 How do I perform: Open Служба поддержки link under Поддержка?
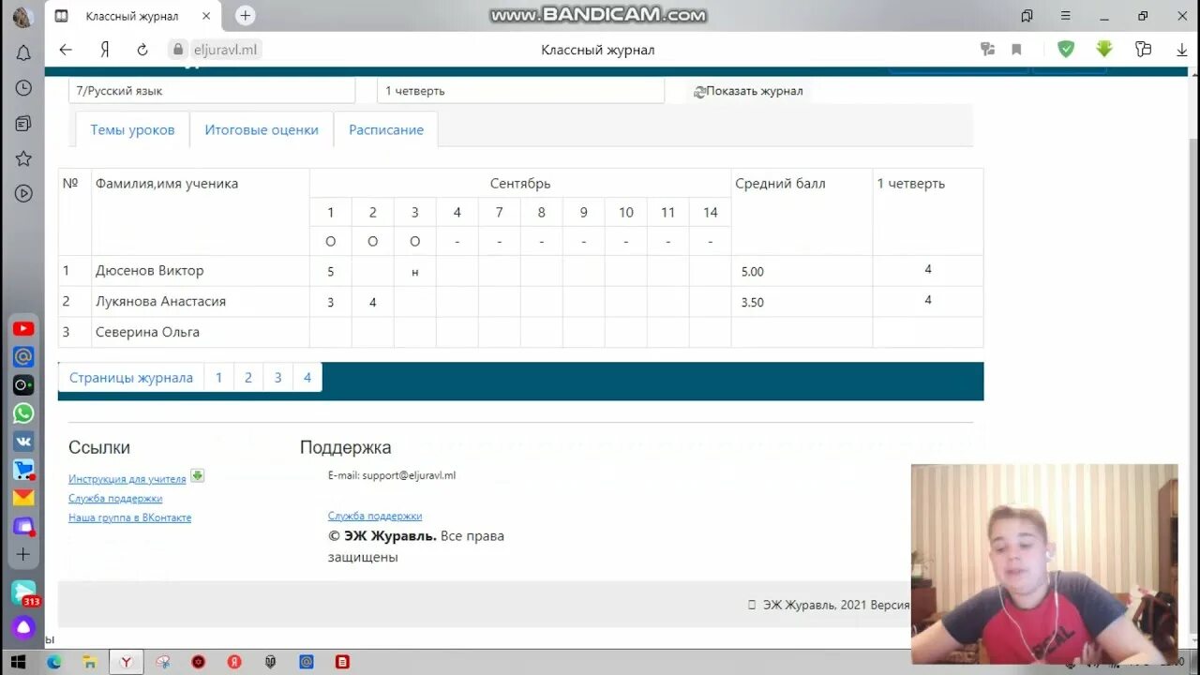[x=375, y=516]
